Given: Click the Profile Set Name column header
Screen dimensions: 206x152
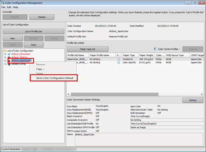Looking at the screenshot, I should (78, 55).
